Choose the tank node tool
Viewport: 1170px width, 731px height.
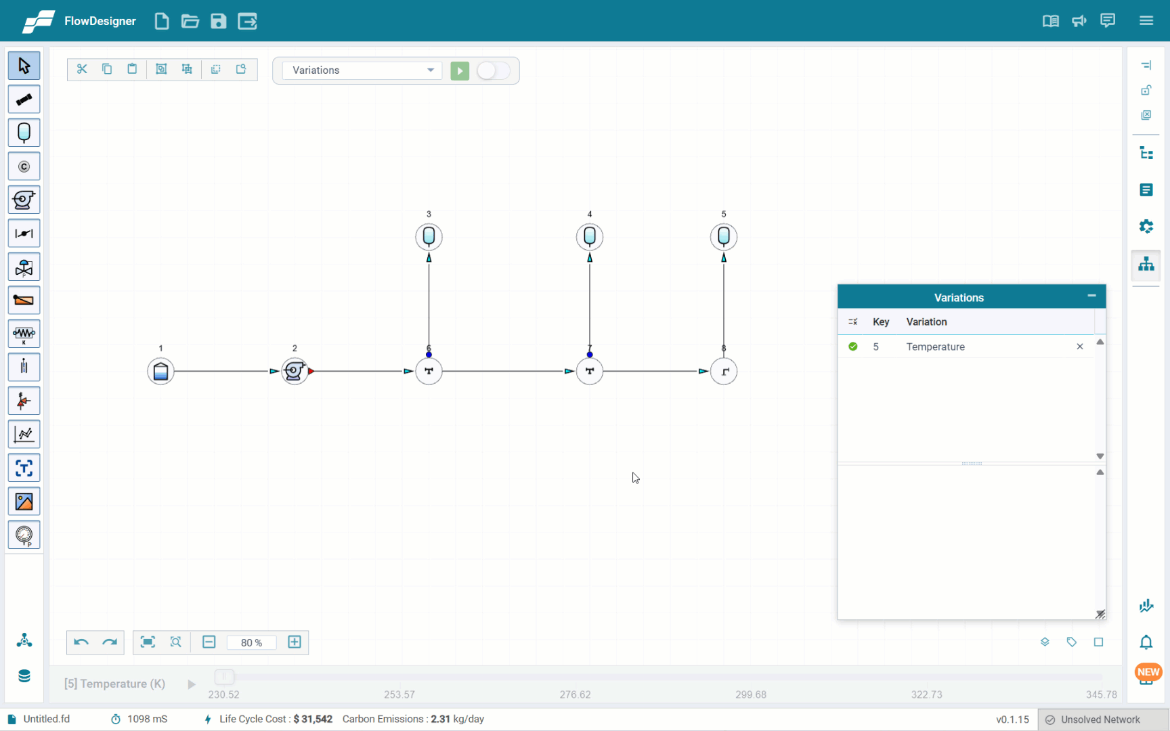coord(24,133)
